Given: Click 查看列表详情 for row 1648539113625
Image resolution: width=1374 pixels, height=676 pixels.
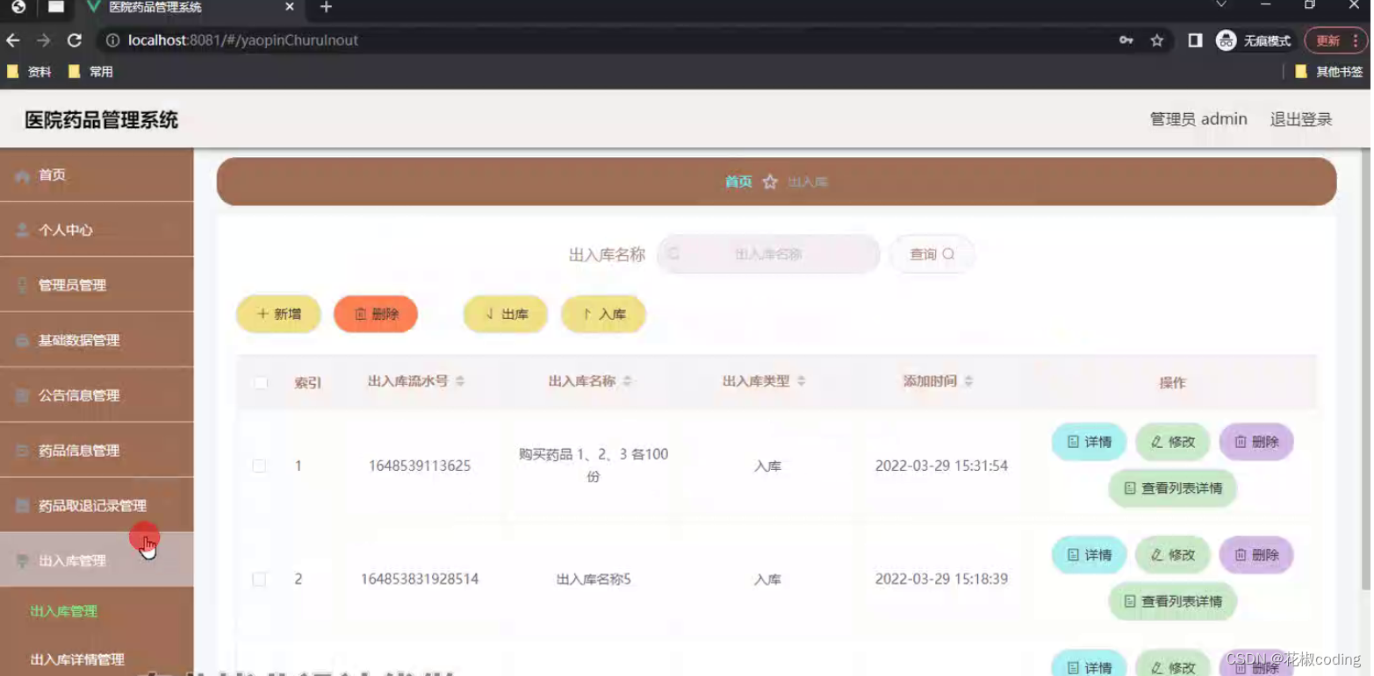Looking at the screenshot, I should [x=1173, y=488].
